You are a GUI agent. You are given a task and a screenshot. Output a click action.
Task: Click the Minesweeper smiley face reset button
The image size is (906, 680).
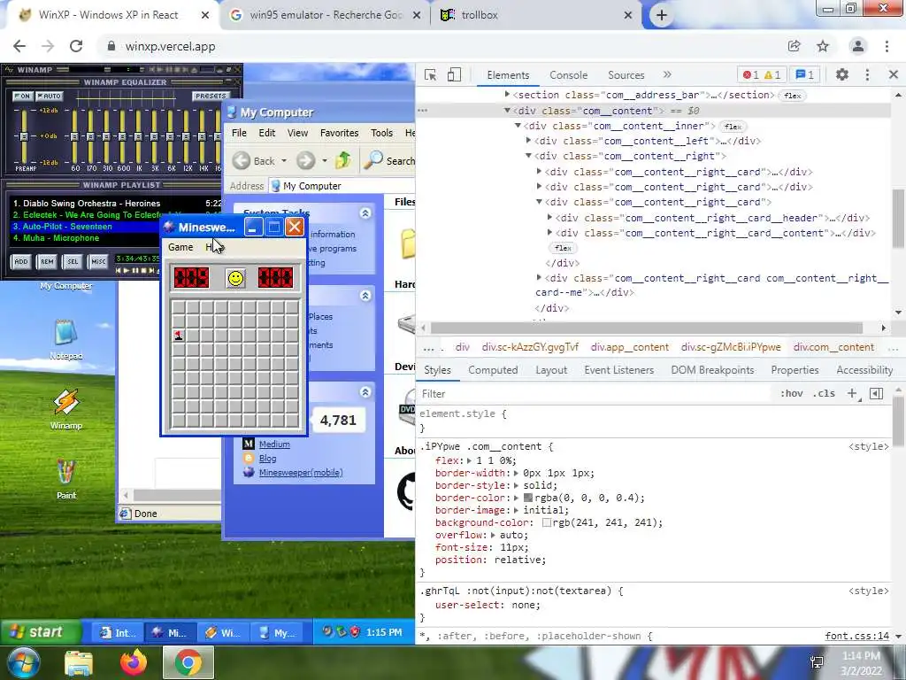coord(235,278)
